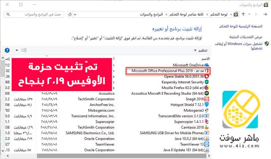
Task: Click the Mobogenie.com publisher cell
Action: (101, 111)
